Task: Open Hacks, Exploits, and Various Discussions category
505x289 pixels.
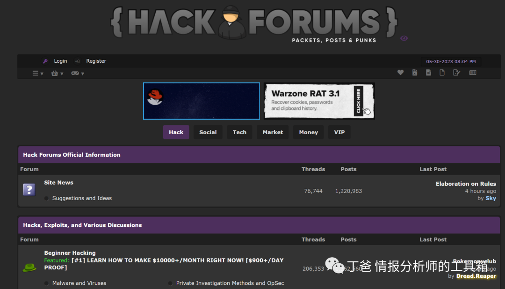Action: tap(82, 225)
